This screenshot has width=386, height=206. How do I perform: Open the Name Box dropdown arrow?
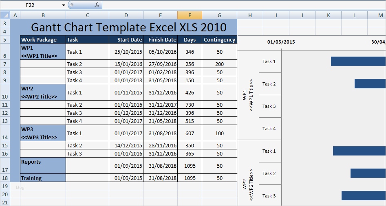[x=64, y=5]
